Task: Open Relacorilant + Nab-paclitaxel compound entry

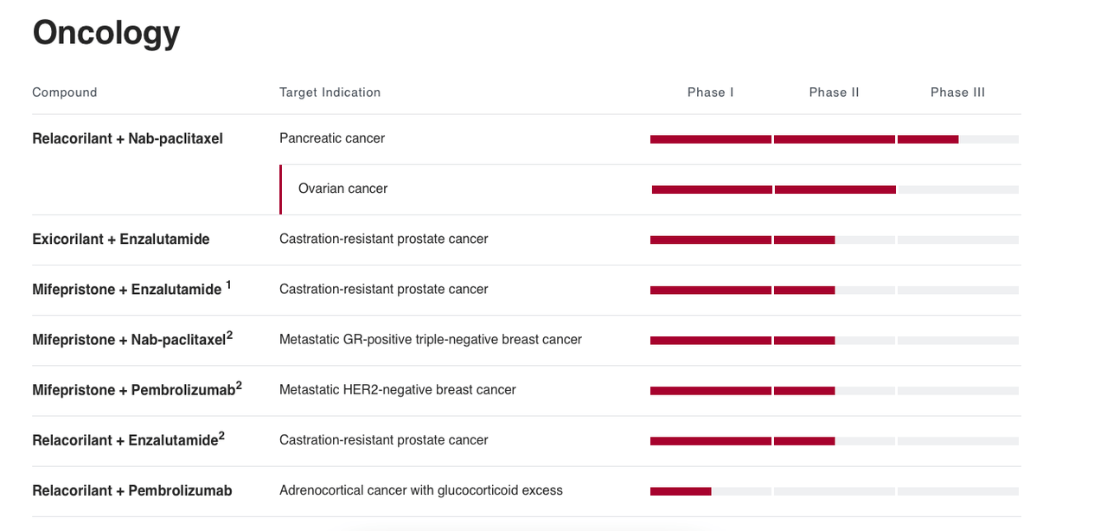Action: click(x=128, y=138)
